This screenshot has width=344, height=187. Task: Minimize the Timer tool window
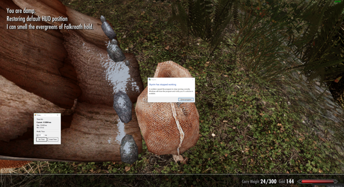tap(45, 115)
